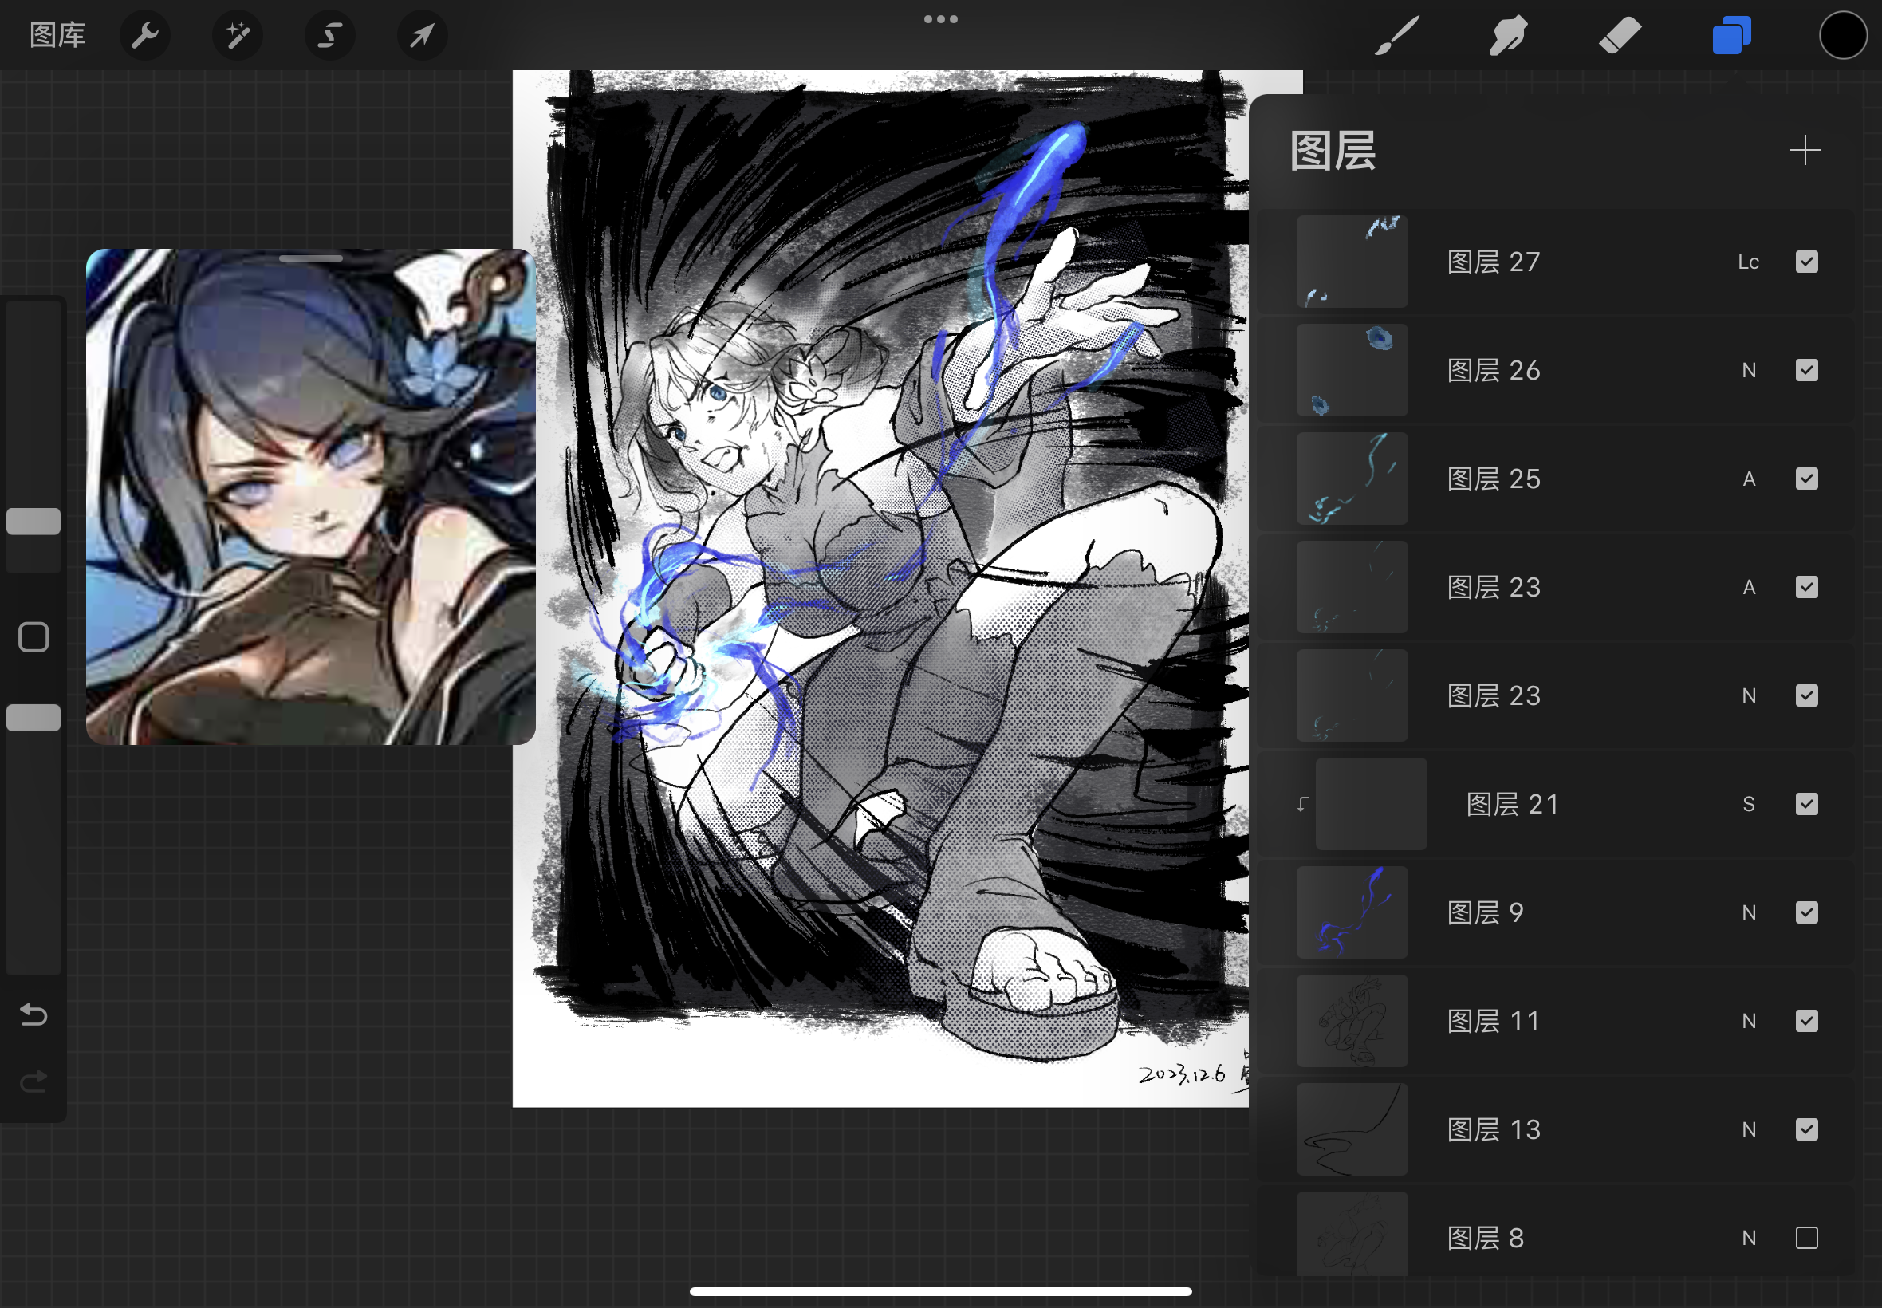This screenshot has height=1308, width=1882.
Task: Go back to 图库 gallery
Action: point(57,35)
